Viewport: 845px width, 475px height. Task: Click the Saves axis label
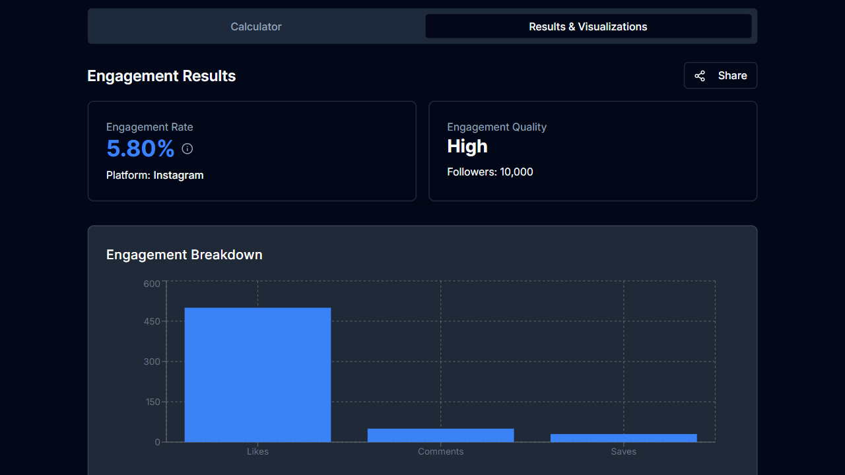click(623, 451)
